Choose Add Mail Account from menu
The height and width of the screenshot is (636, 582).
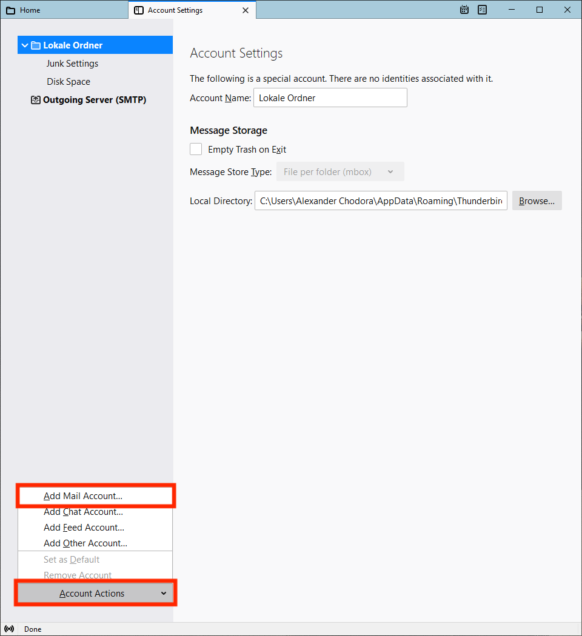(x=83, y=495)
